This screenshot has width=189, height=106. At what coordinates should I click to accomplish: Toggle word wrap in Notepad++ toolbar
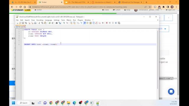point(78,23)
